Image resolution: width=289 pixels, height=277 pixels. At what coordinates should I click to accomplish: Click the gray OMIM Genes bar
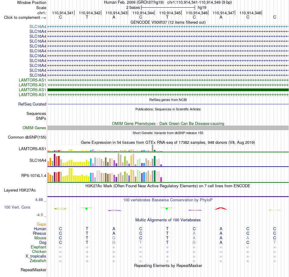click(x=168, y=128)
